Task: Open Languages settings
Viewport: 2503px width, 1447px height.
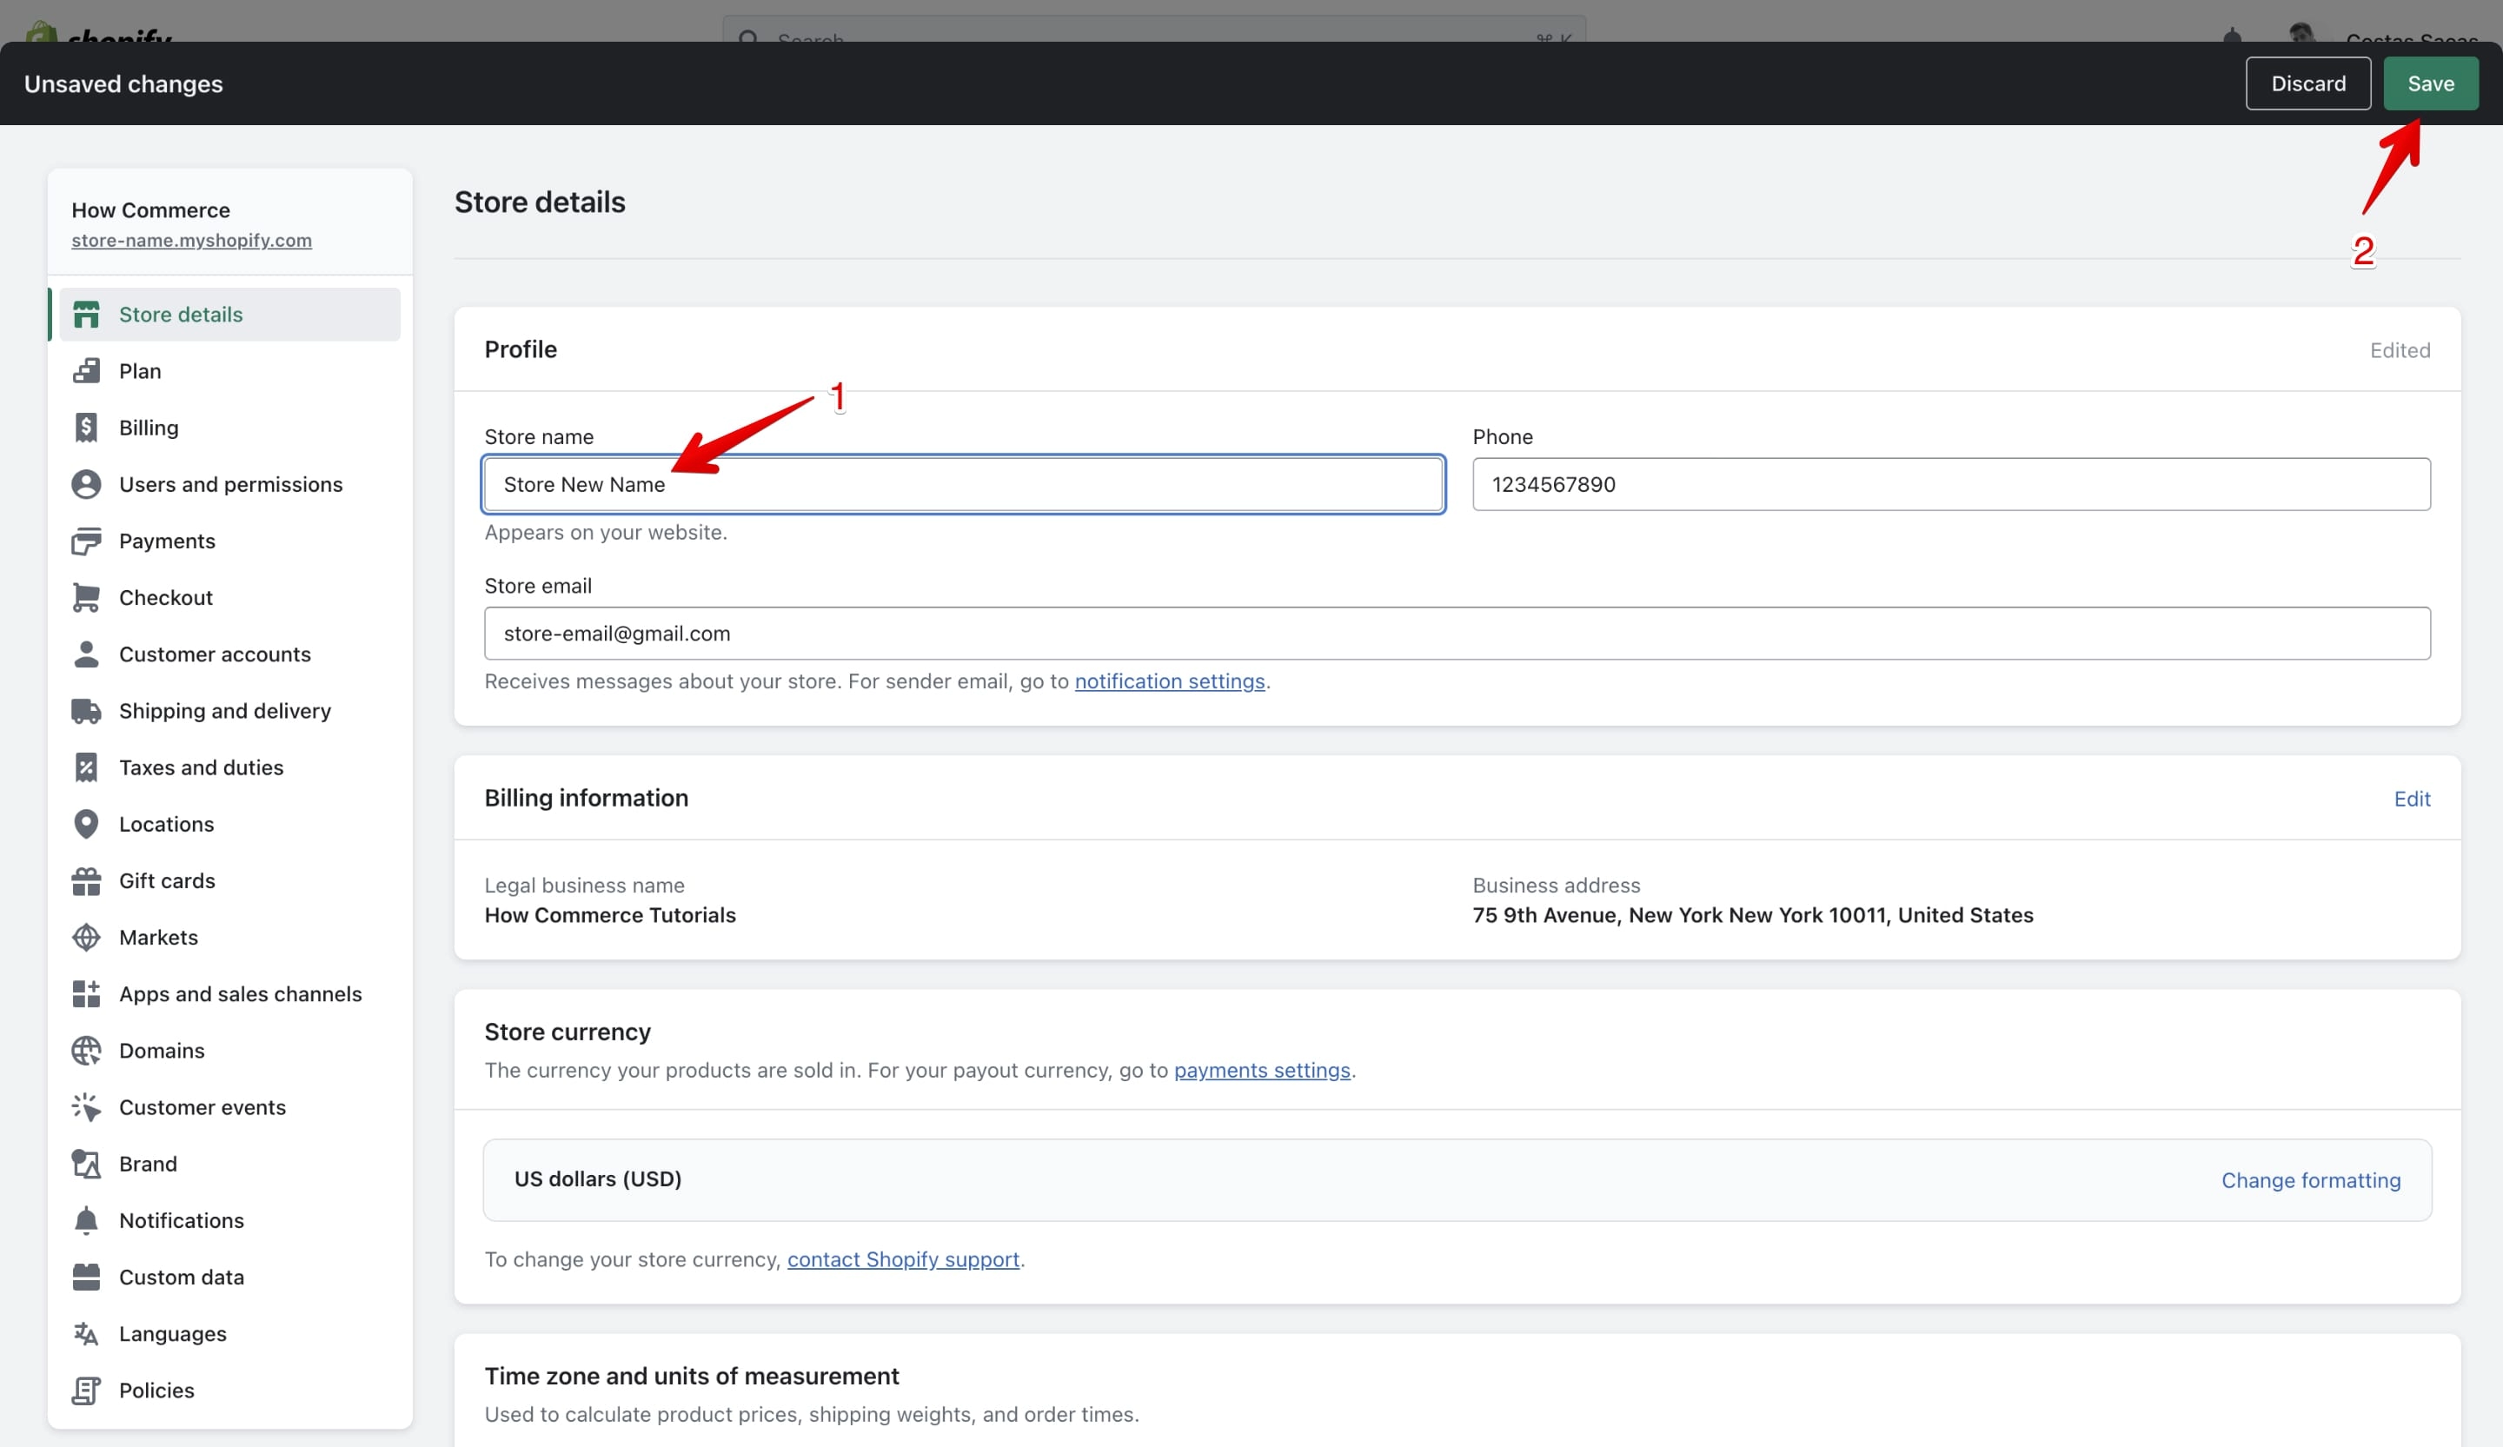Action: point(229,1334)
